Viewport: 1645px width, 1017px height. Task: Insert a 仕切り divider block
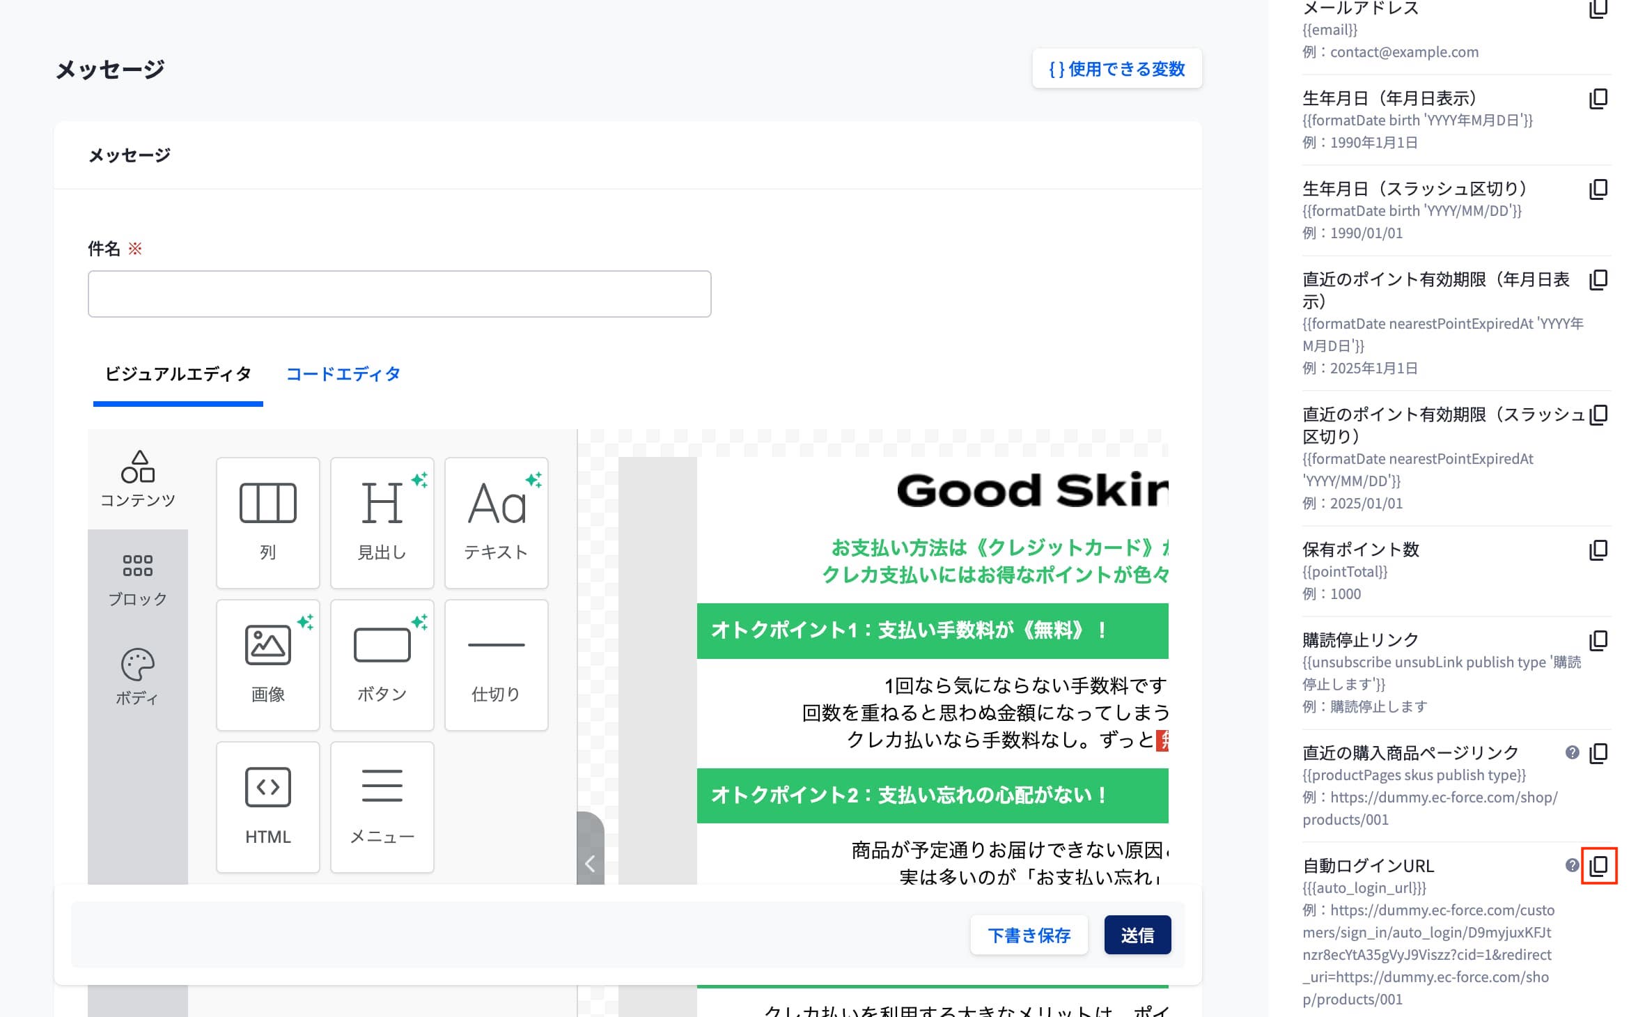pos(496,665)
